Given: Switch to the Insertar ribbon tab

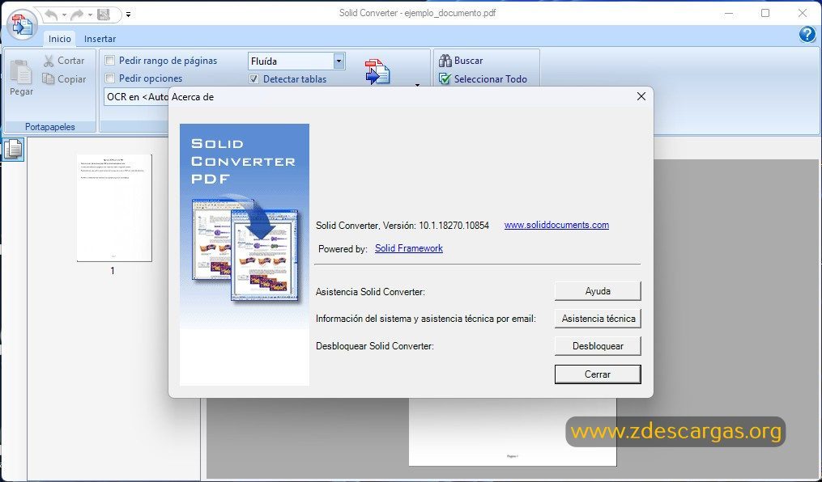Looking at the screenshot, I should tap(100, 39).
